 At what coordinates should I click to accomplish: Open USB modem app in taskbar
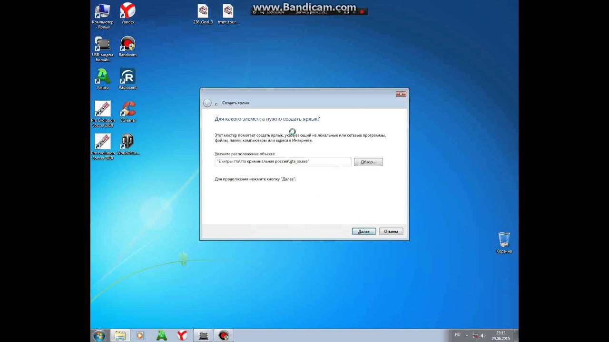click(x=203, y=335)
